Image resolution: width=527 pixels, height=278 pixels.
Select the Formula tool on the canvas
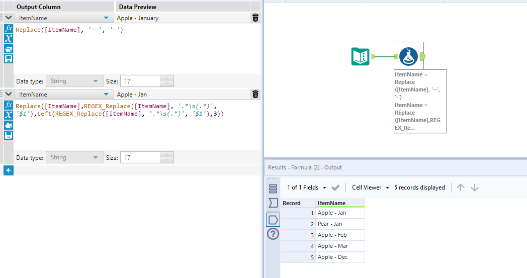click(409, 56)
